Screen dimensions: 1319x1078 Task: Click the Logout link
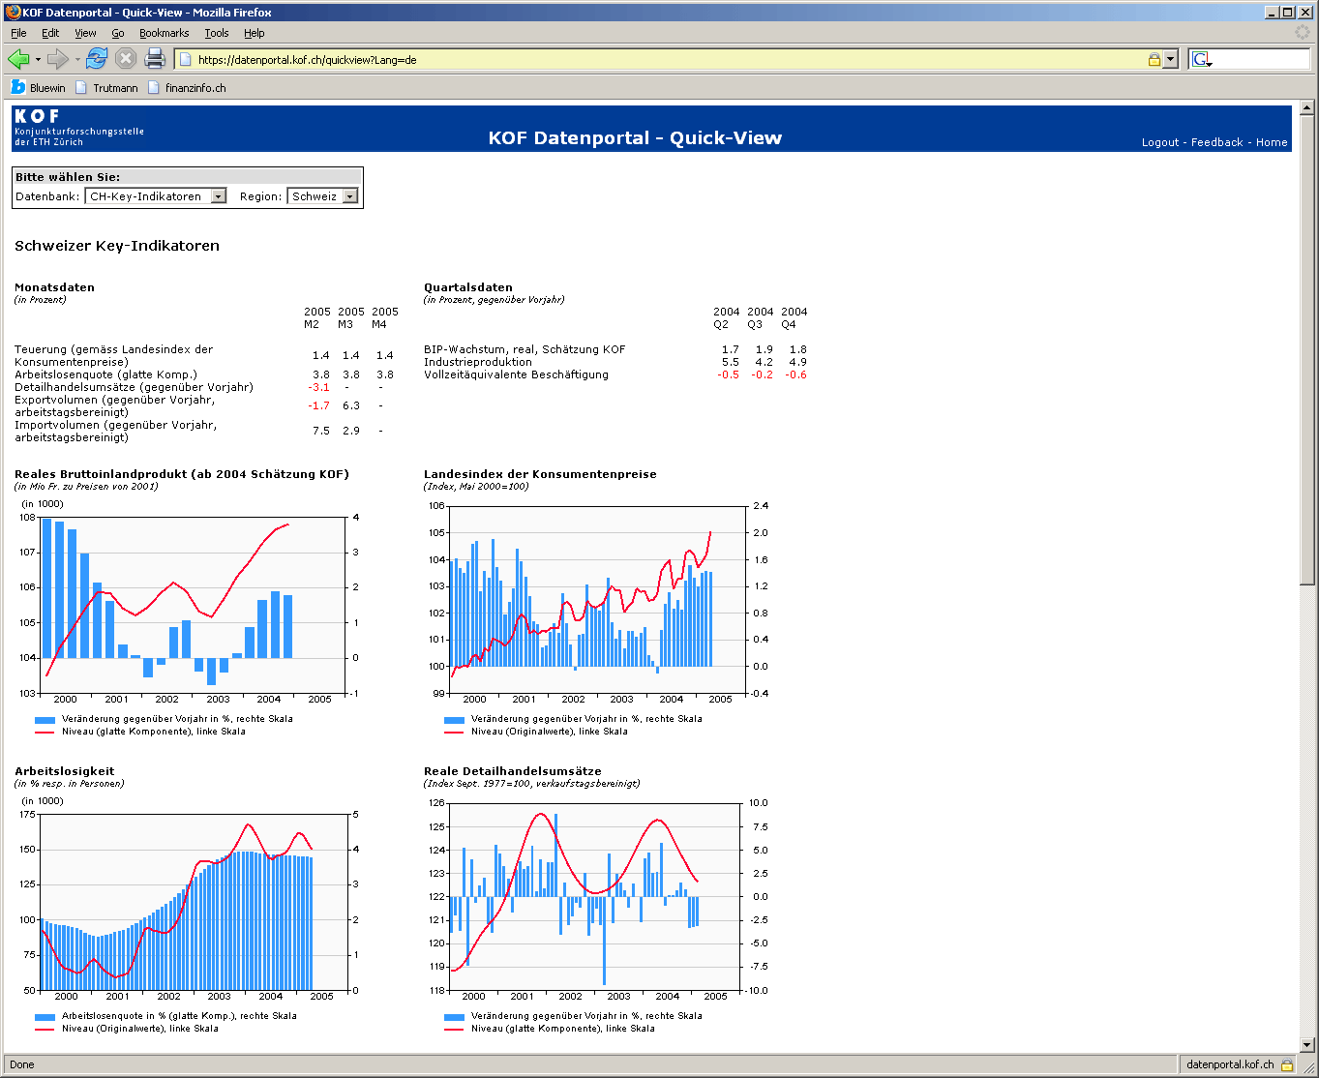1159,142
